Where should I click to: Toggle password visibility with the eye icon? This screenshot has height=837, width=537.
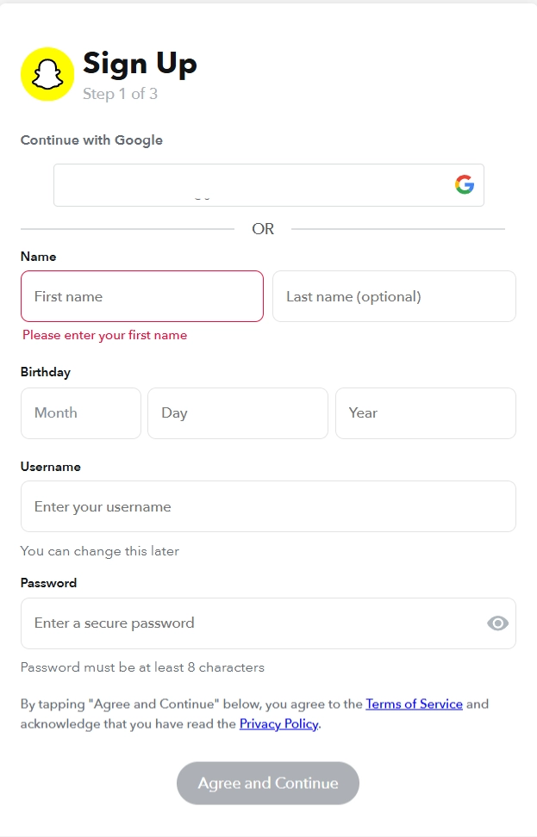[497, 623]
